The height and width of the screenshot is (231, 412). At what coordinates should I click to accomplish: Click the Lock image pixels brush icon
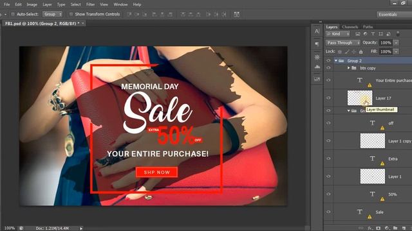point(347,52)
